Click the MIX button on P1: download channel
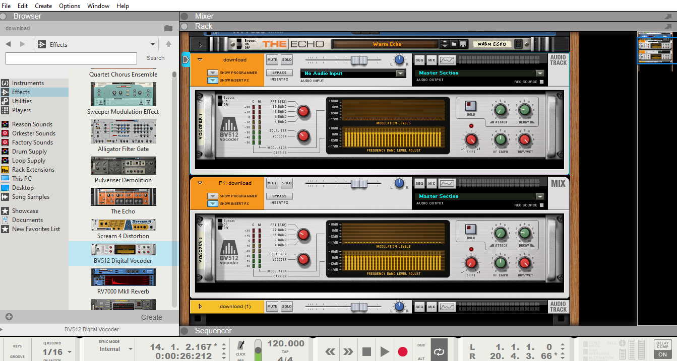 pyautogui.click(x=432, y=184)
